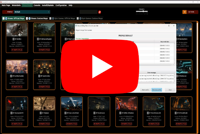Click Close button in import dialog
The image size is (200, 134).
pos(170,90)
